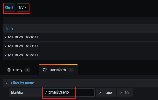Click the Transform tab count badge
The image size is (158, 100).
tap(71, 70)
